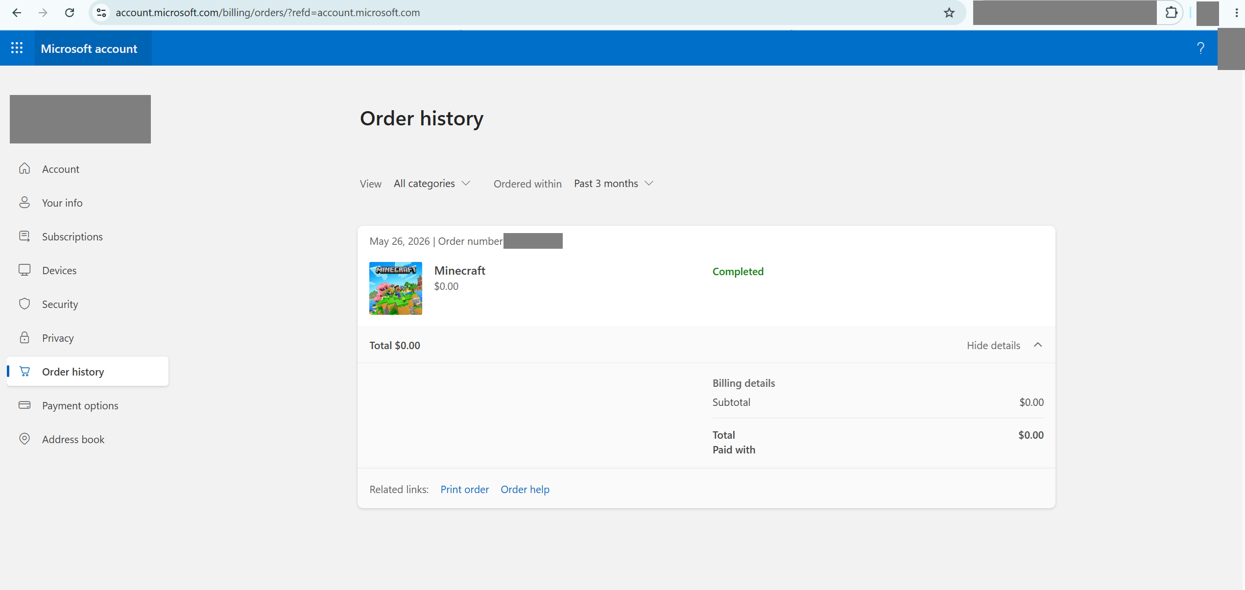Image resolution: width=1245 pixels, height=590 pixels.
Task: Click the Paid with label
Action: pyautogui.click(x=734, y=450)
